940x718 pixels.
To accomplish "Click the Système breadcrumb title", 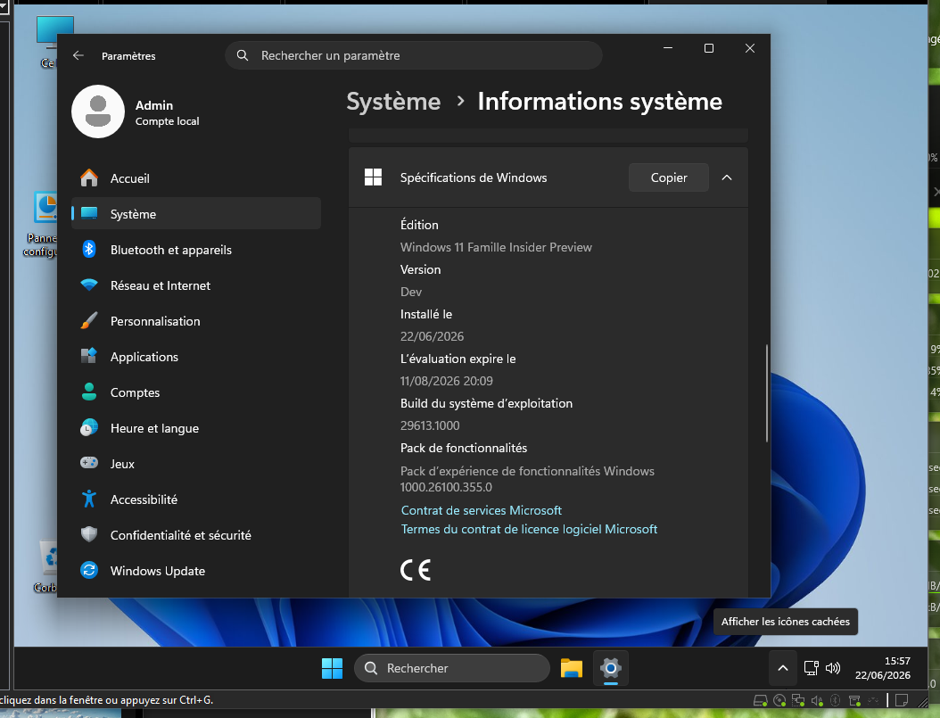I will point(393,102).
